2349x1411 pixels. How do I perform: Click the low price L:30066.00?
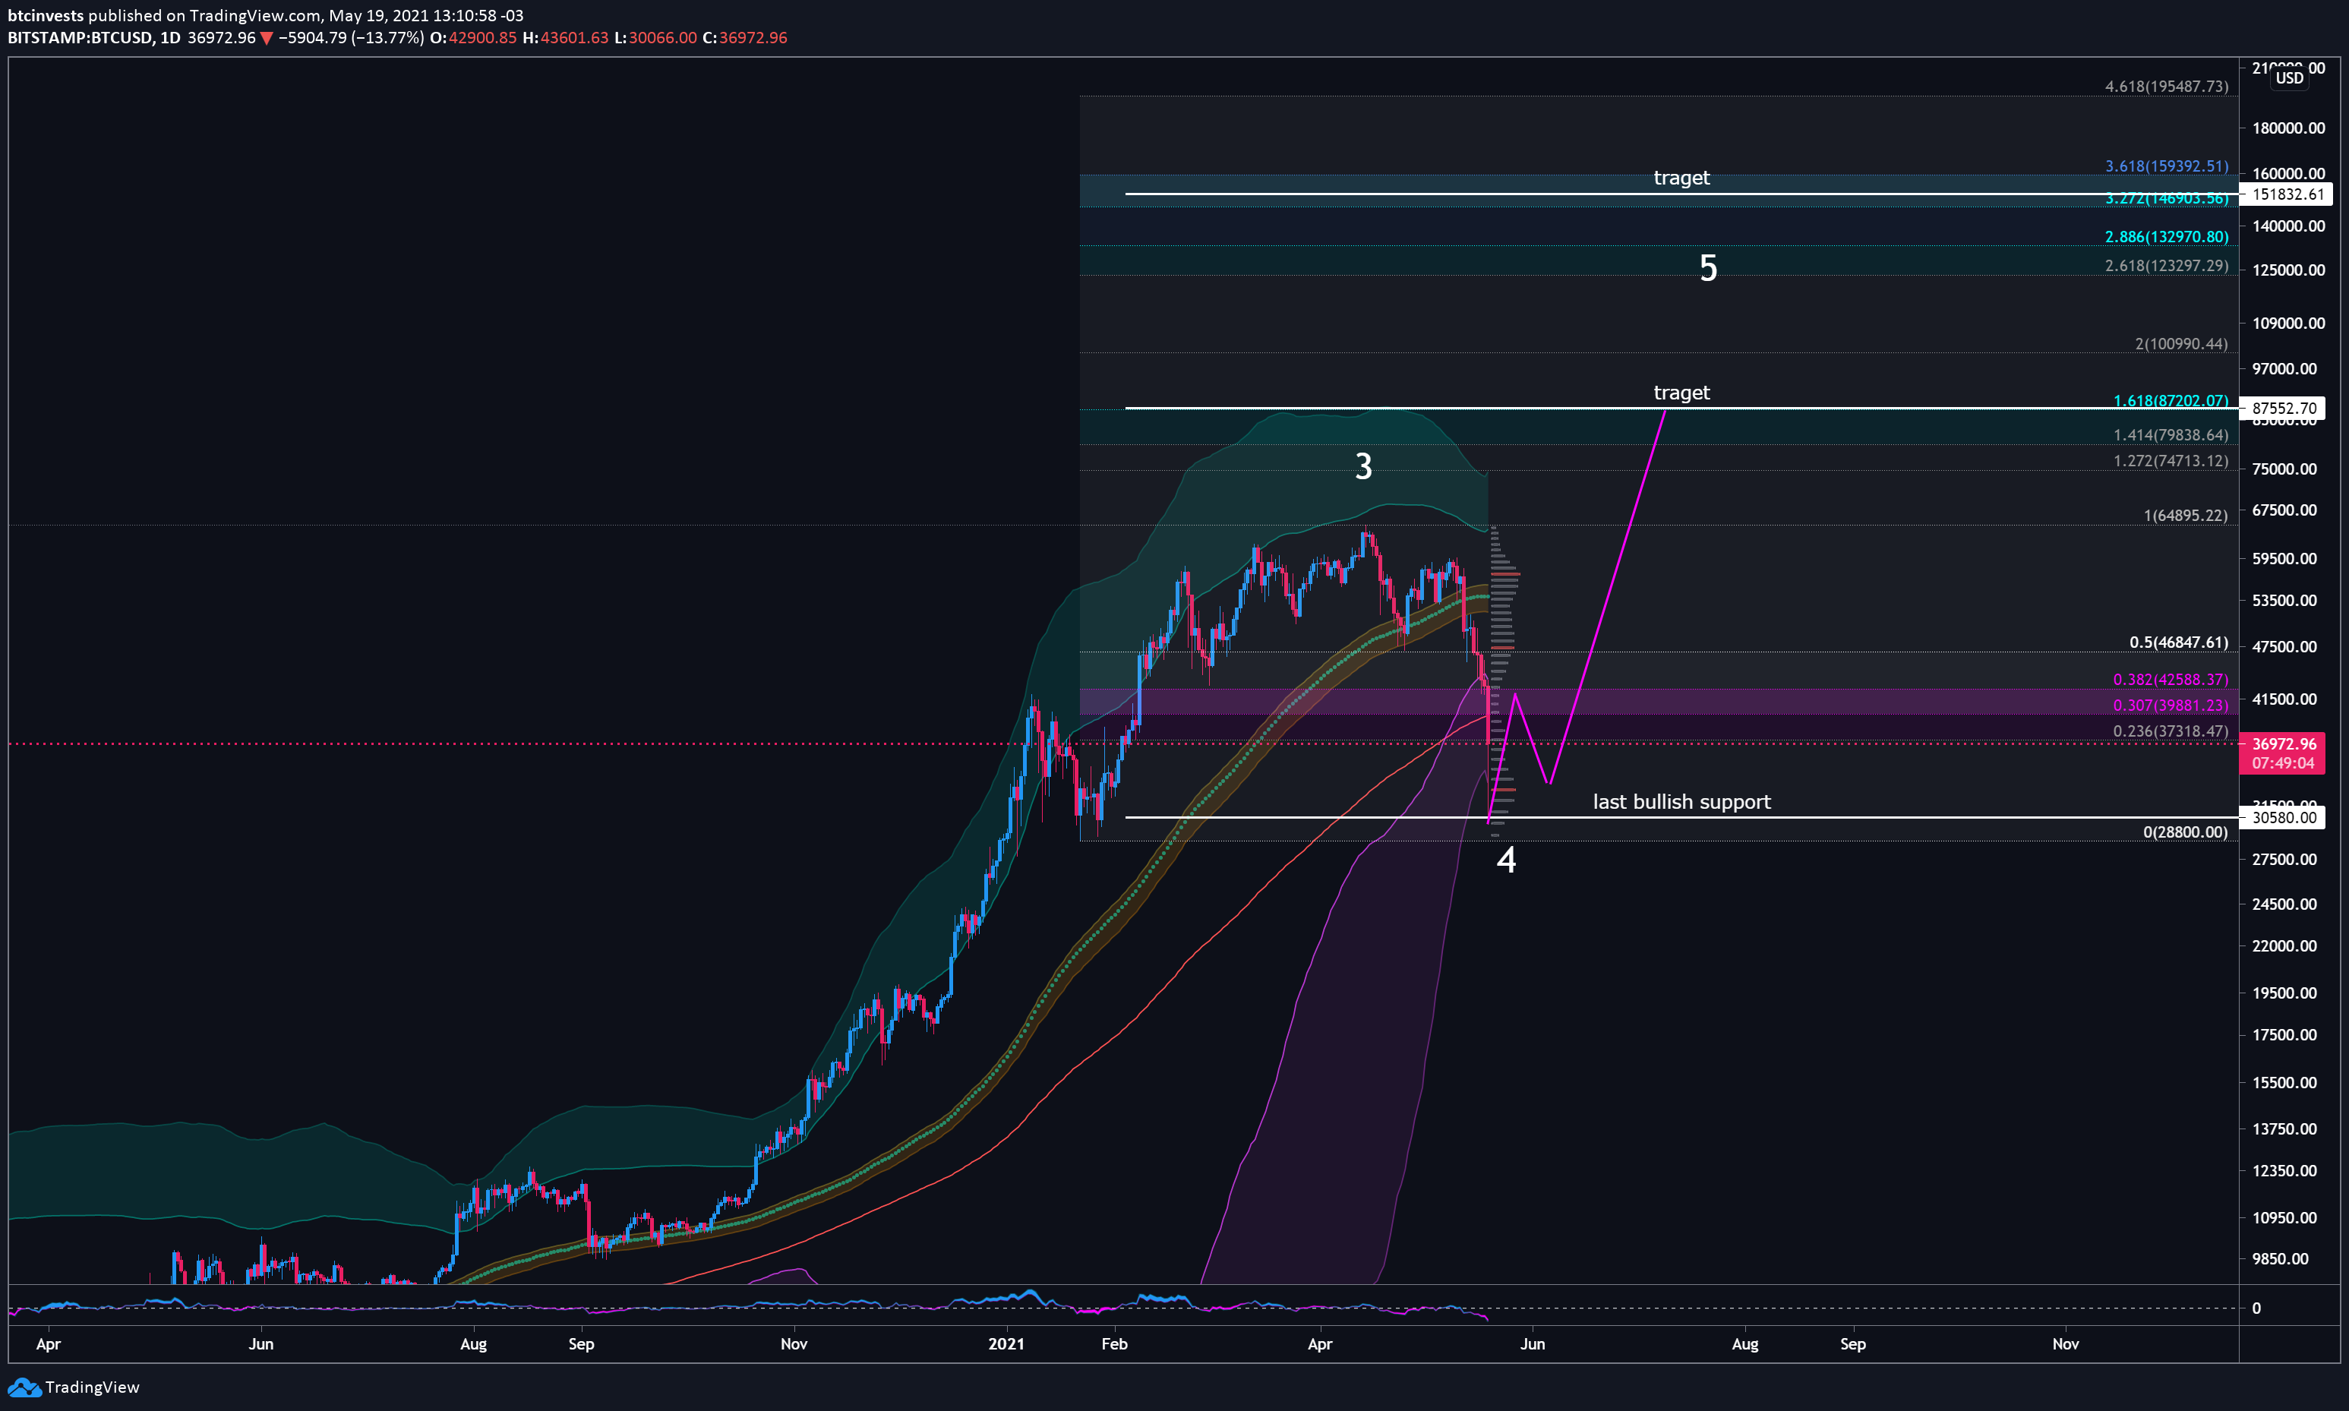655,38
